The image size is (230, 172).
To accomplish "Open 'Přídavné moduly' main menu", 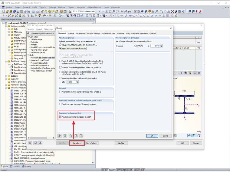I will pyautogui.click(x=94, y=7).
